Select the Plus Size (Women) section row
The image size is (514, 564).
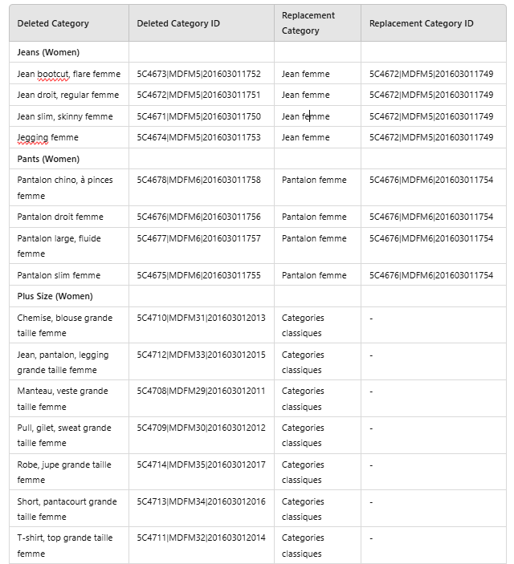point(55,296)
